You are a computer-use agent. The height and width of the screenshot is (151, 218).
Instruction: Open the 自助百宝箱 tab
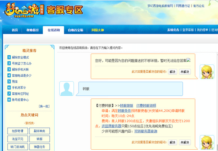[x=76, y=30]
